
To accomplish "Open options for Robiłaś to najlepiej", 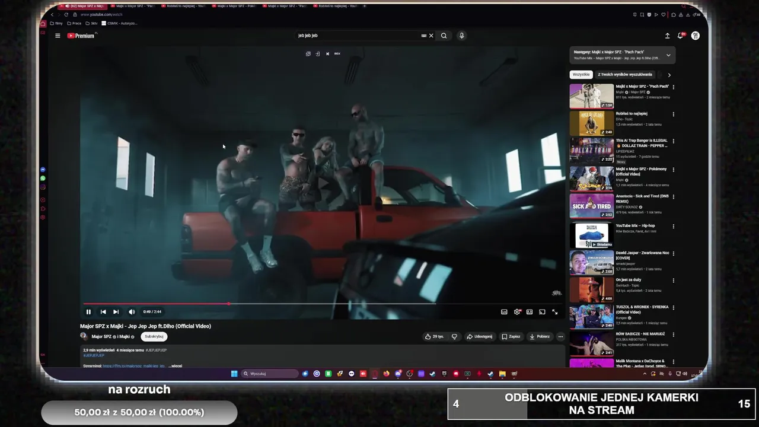I will coord(674,114).
